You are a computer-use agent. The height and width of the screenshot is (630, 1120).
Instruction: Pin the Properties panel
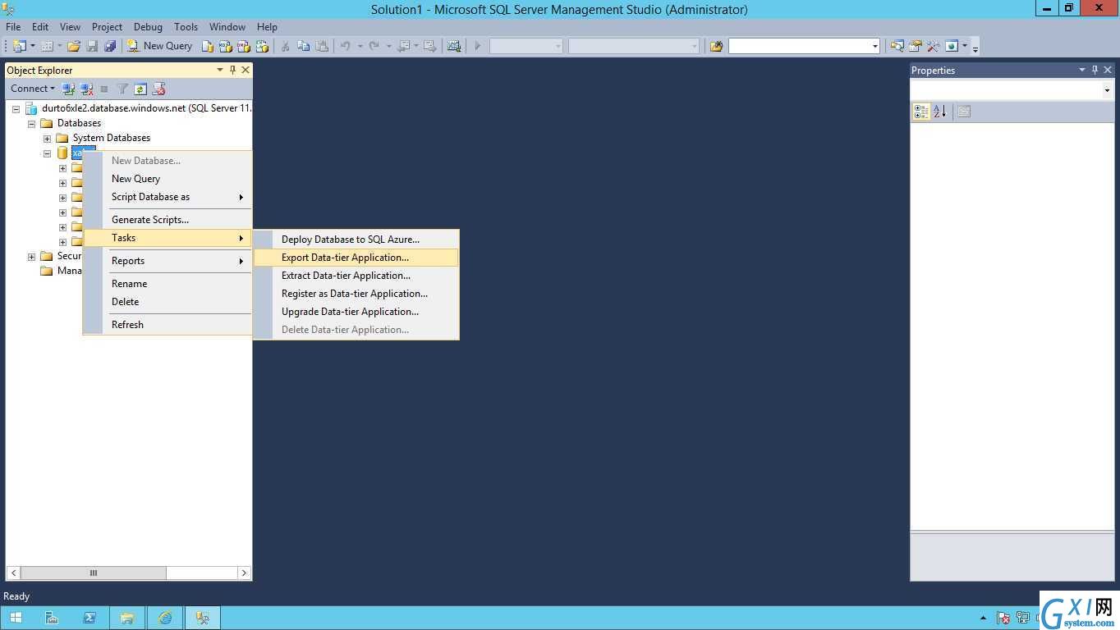(1095, 70)
